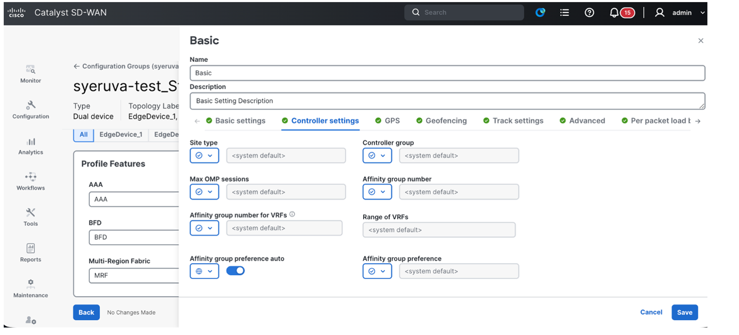Open the Monitor sidebar icon
This screenshot has height=335, width=739.
tap(30, 69)
